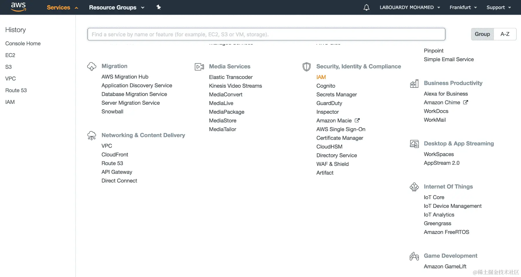Open Snowball service
The image size is (521, 277).
[x=112, y=111]
